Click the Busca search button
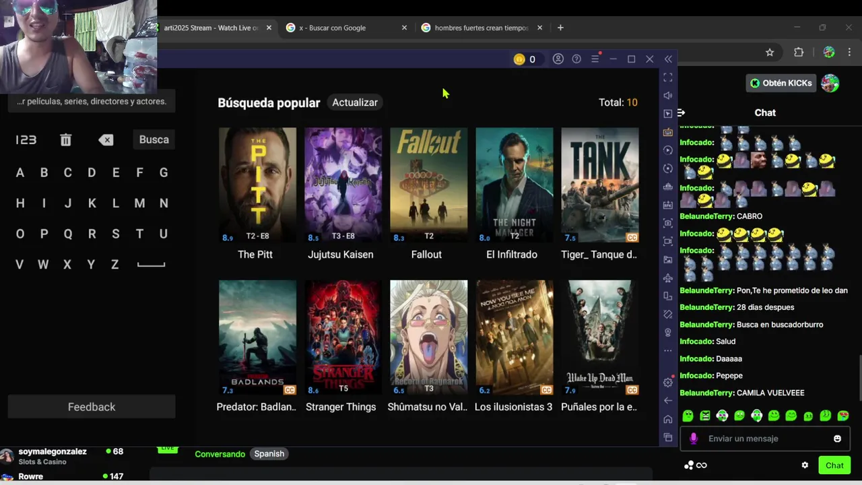Screen dimensions: 862x485 pos(154,139)
